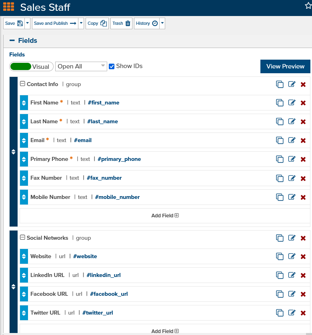Delete the Primary Phone field
This screenshot has width=312, height=335.
click(303, 159)
